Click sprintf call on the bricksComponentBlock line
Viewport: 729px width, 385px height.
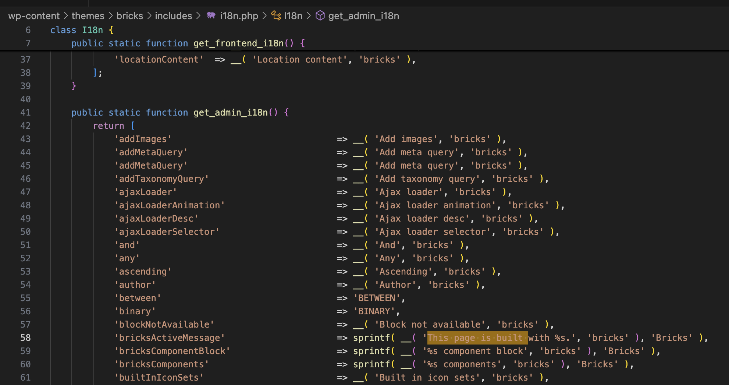point(371,351)
